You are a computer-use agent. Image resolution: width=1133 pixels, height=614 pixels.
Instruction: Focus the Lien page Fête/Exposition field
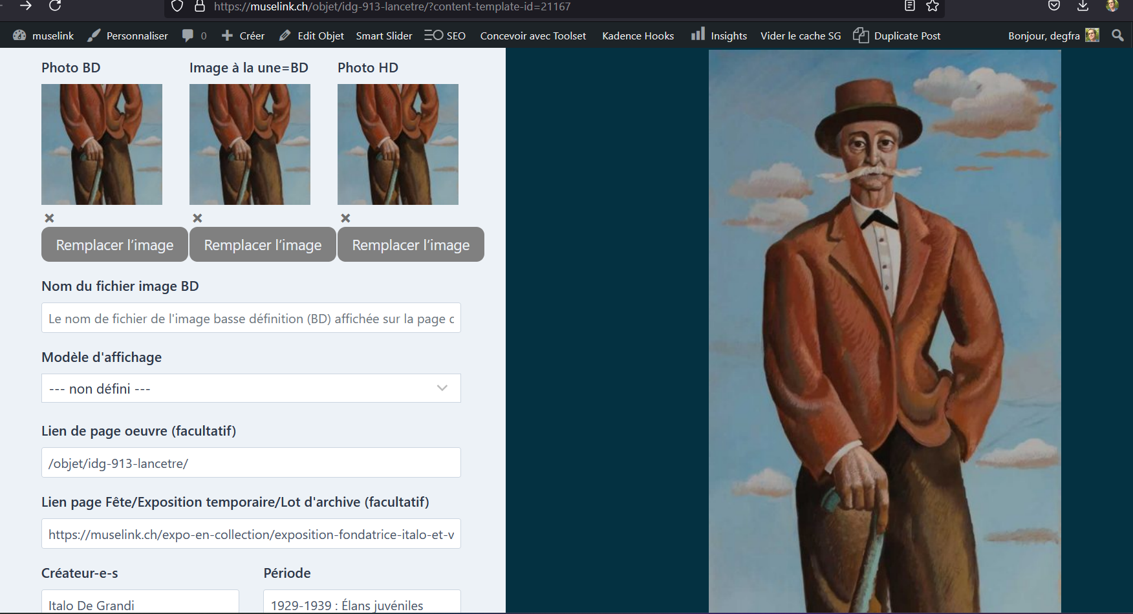(251, 534)
